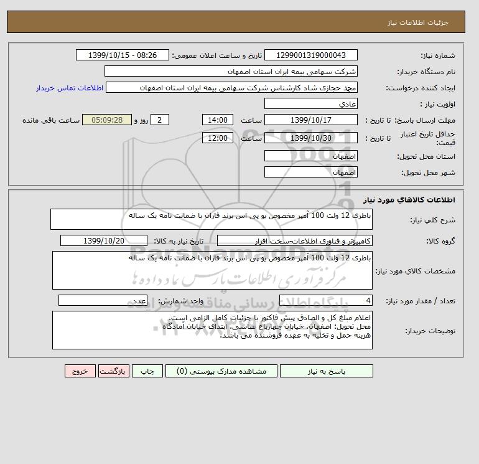Image resolution: width=479 pixels, height=464 pixels.
Task: Click the گروه کالا field
Action: point(295,240)
